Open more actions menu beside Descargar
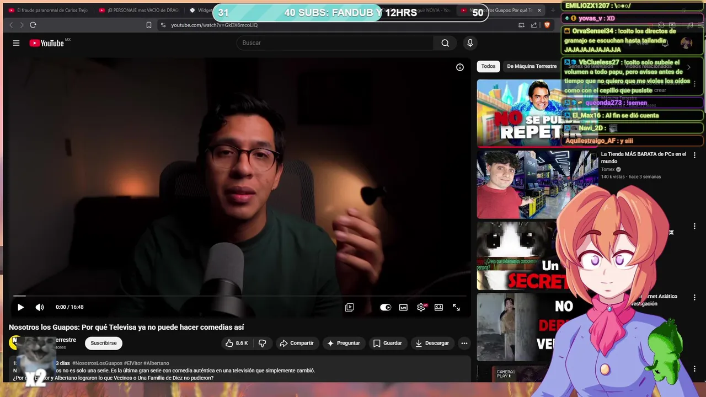This screenshot has width=706, height=397. tap(464, 343)
